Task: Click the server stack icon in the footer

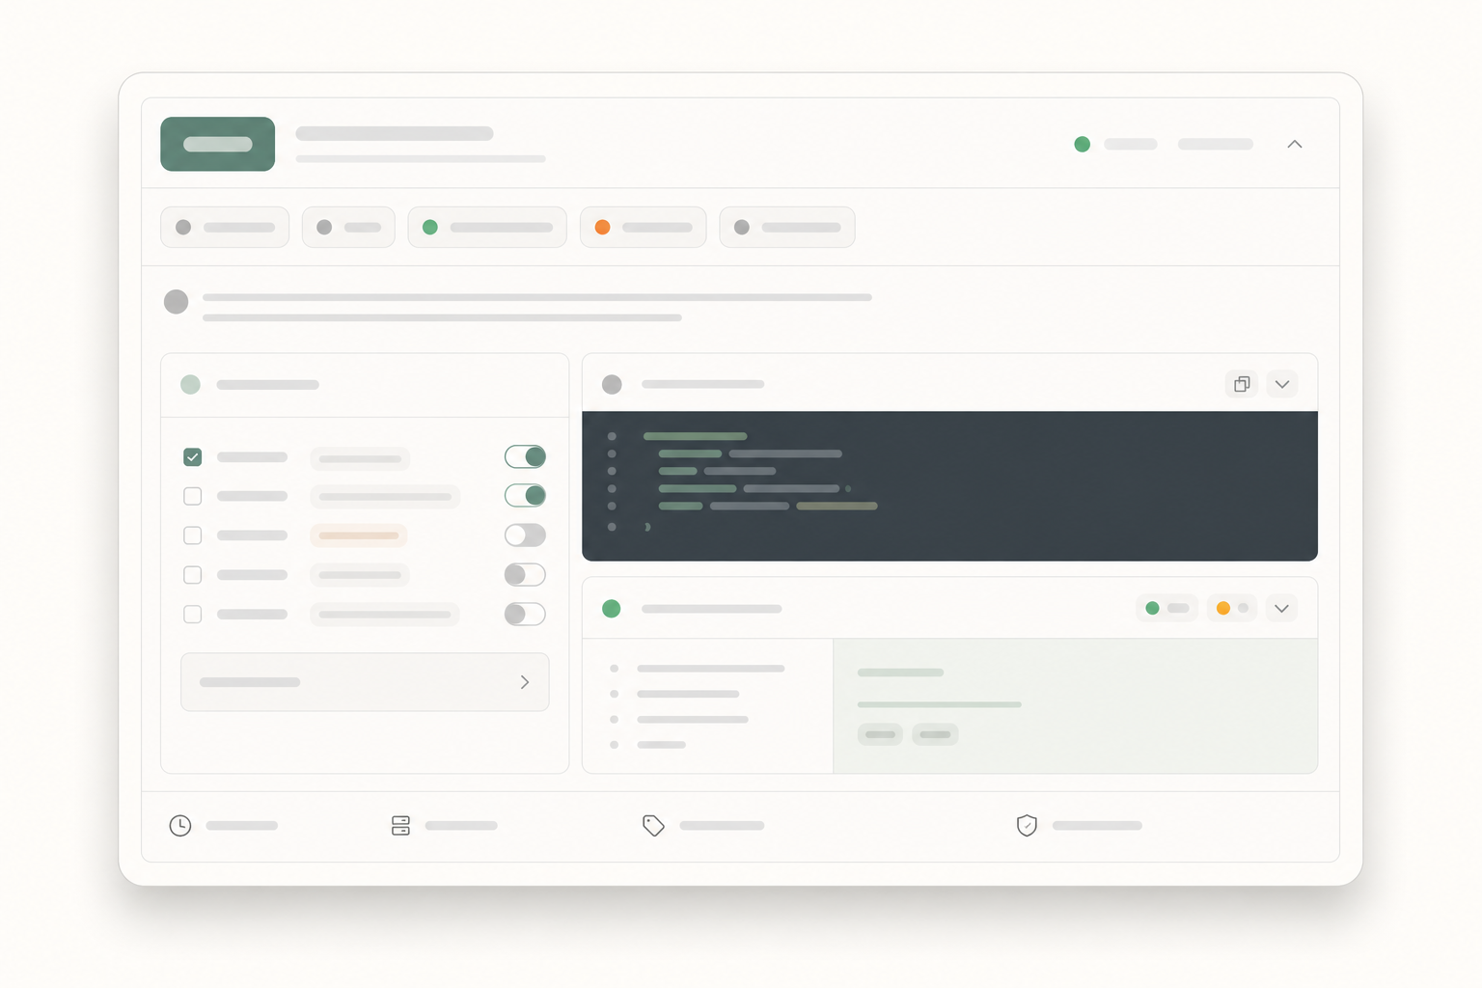Action: point(400,826)
